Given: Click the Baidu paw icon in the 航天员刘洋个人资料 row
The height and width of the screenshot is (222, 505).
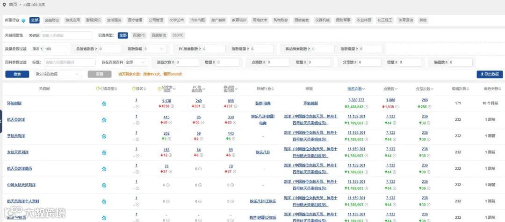Looking at the screenshot, I should (x=104, y=201).
